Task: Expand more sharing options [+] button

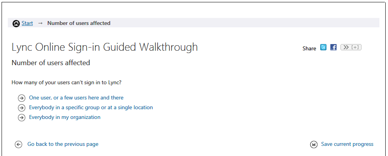Action: click(x=351, y=48)
